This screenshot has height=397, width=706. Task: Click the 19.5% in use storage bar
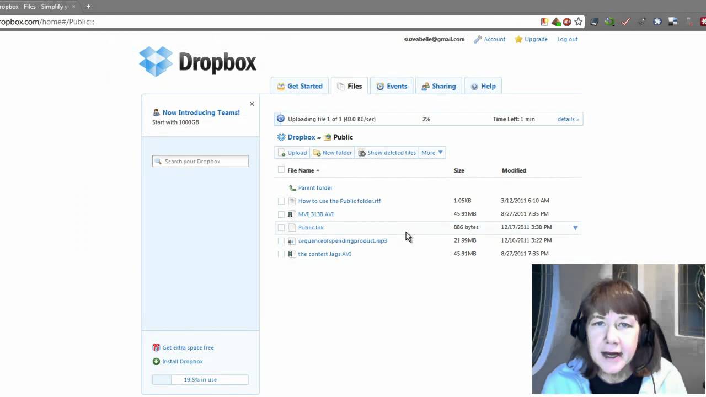(x=200, y=379)
